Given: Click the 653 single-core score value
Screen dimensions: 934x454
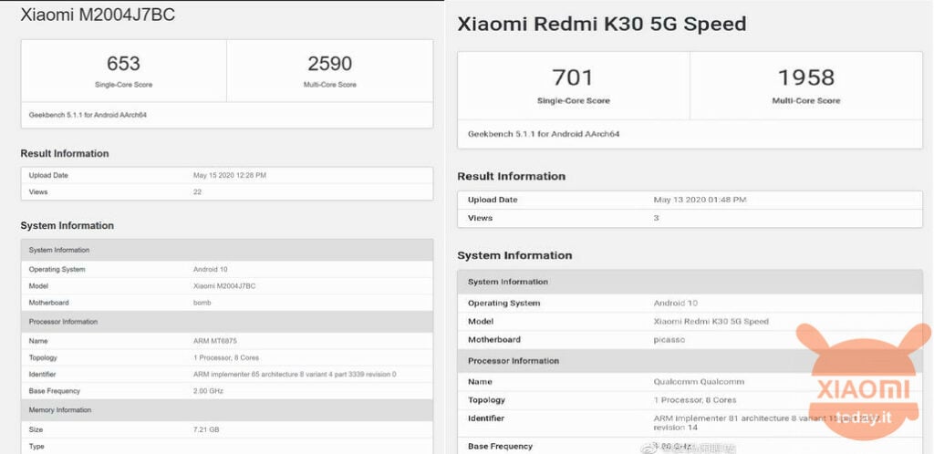Looking at the screenshot, I should 123,63.
